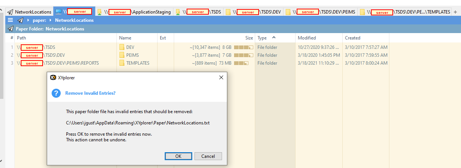461x168 pixels.
Task: Select the DEV folder name
Action: [130, 47]
